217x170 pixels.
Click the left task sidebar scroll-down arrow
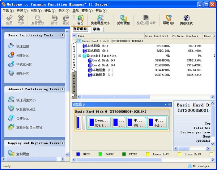[67, 154]
